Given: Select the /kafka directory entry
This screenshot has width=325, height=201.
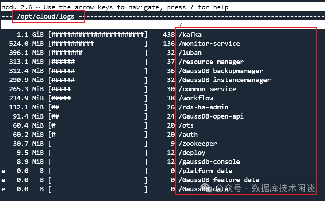Looking at the screenshot, I should [190, 35].
